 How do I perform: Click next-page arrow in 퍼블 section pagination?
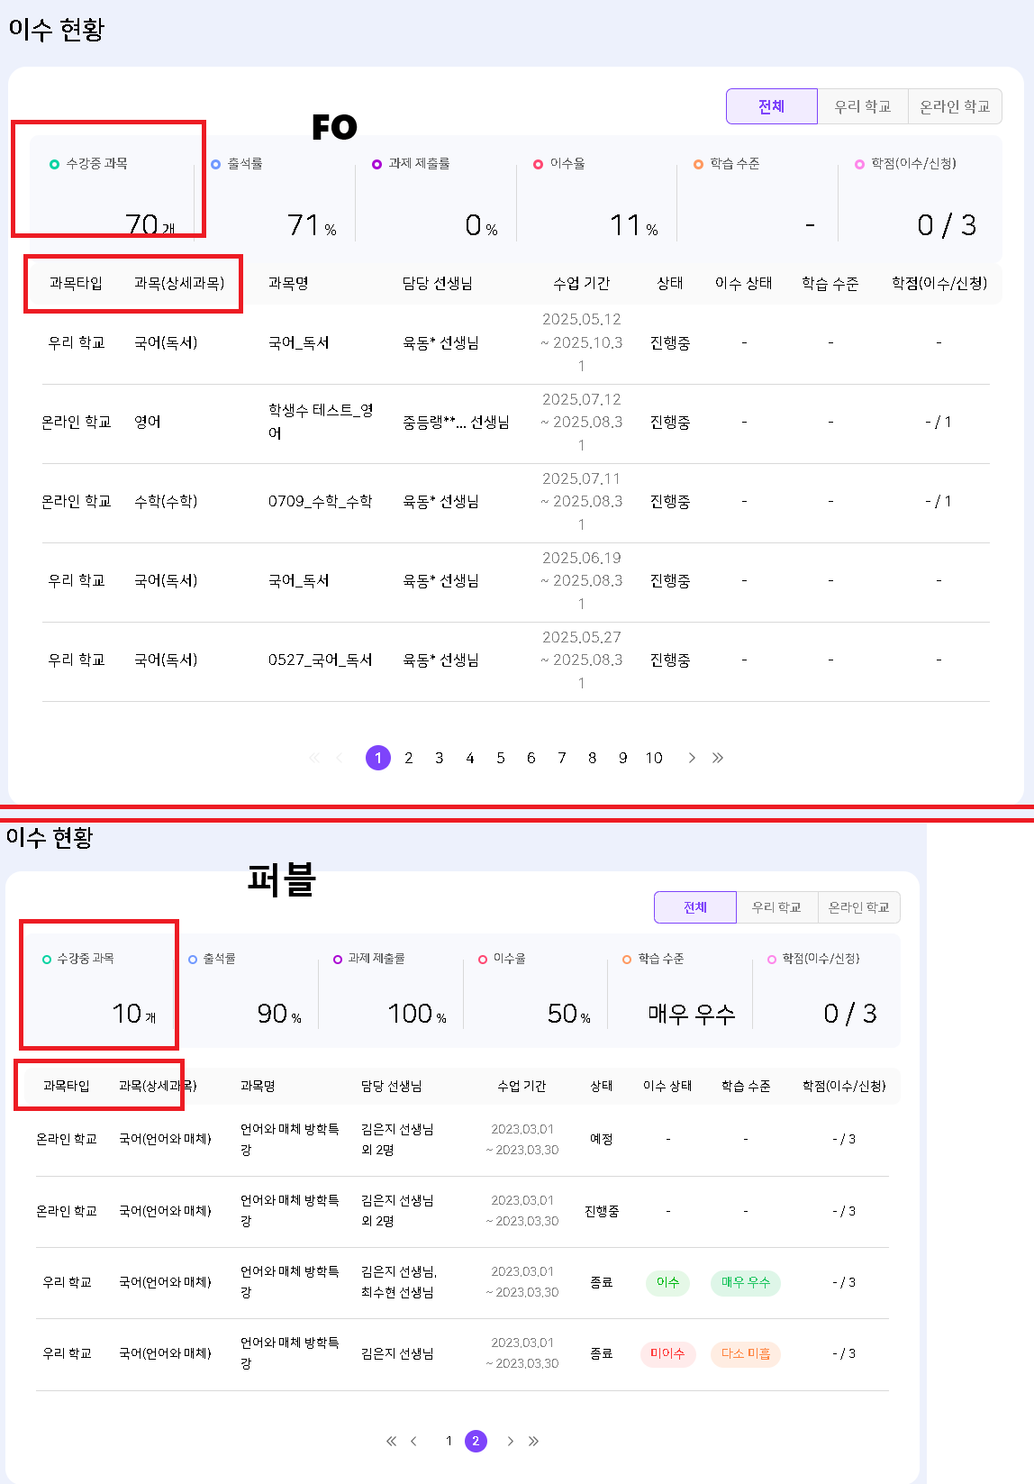tap(510, 1441)
